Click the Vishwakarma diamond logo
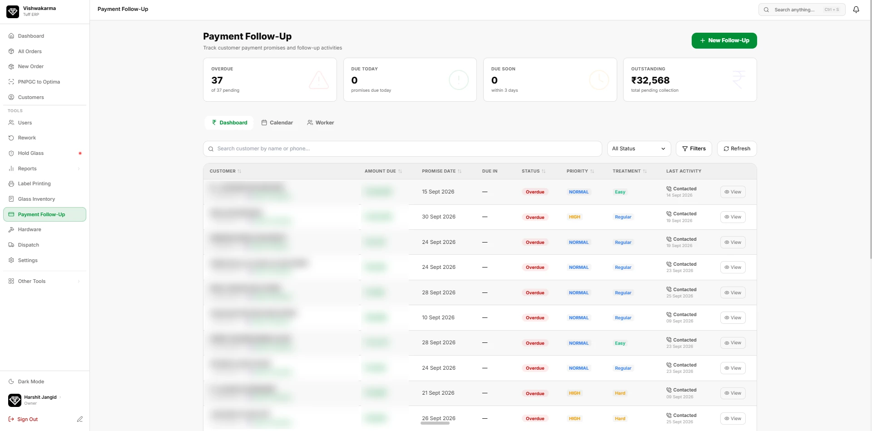This screenshot has width=872, height=431. [13, 12]
